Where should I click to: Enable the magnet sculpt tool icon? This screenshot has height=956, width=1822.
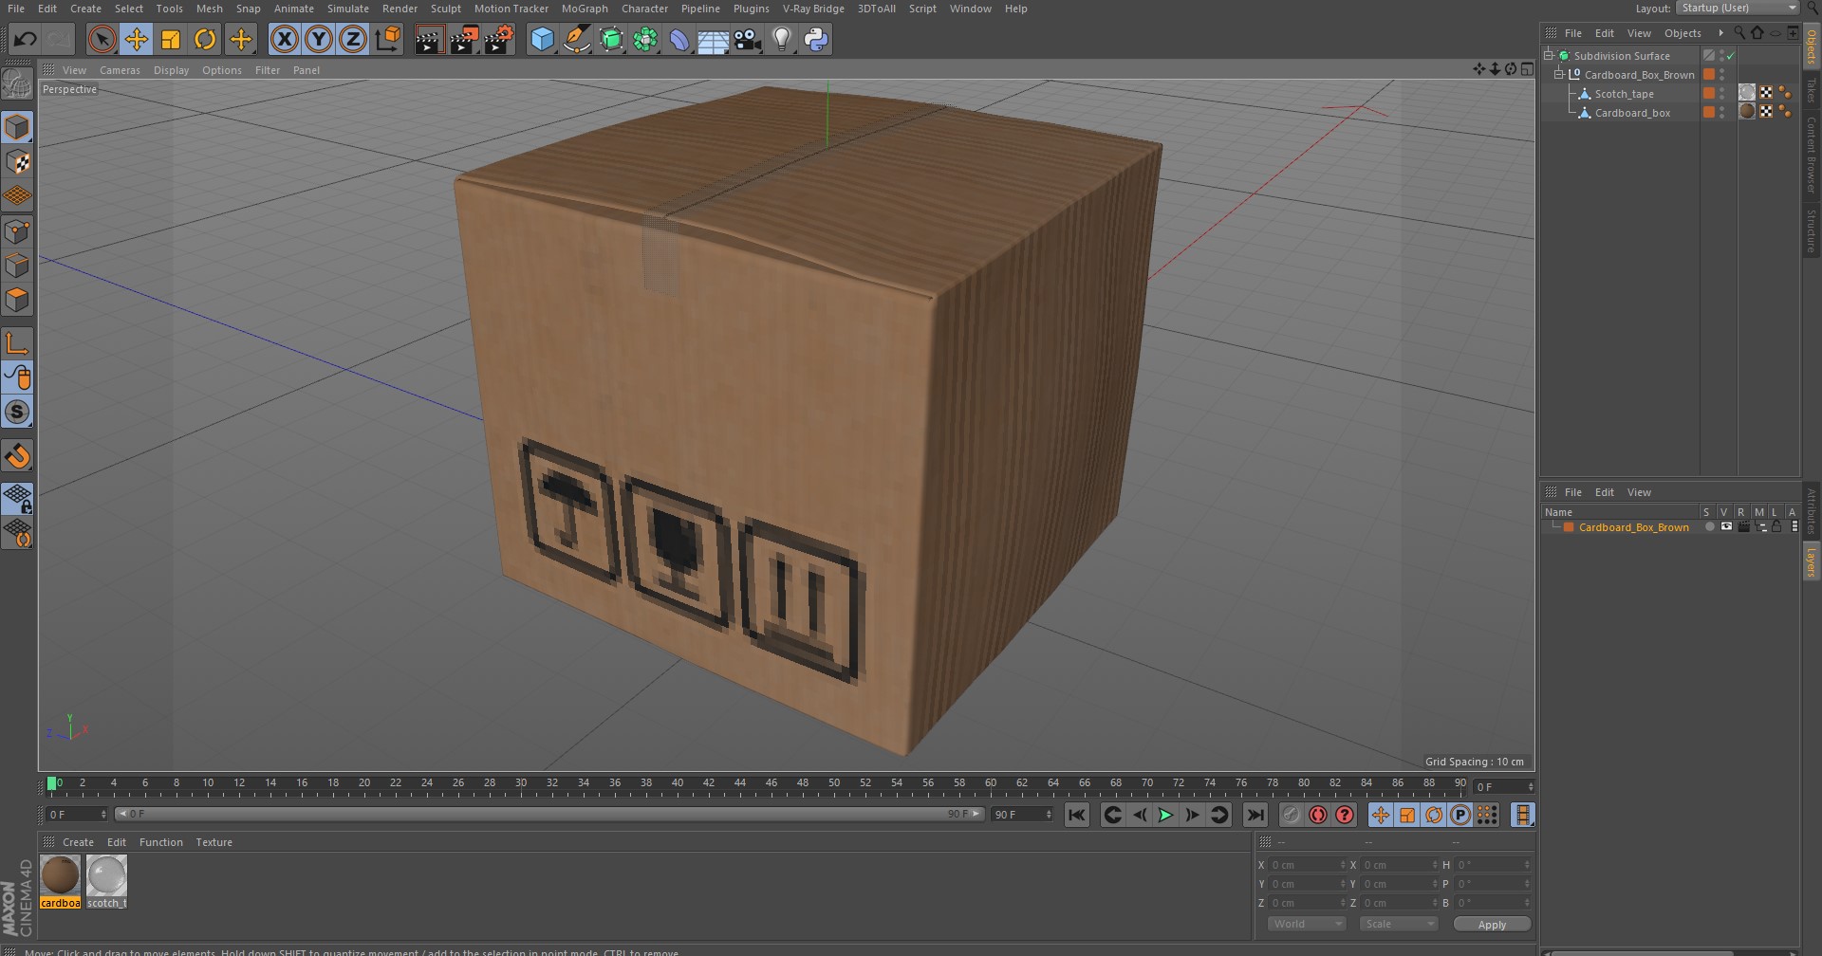17,456
